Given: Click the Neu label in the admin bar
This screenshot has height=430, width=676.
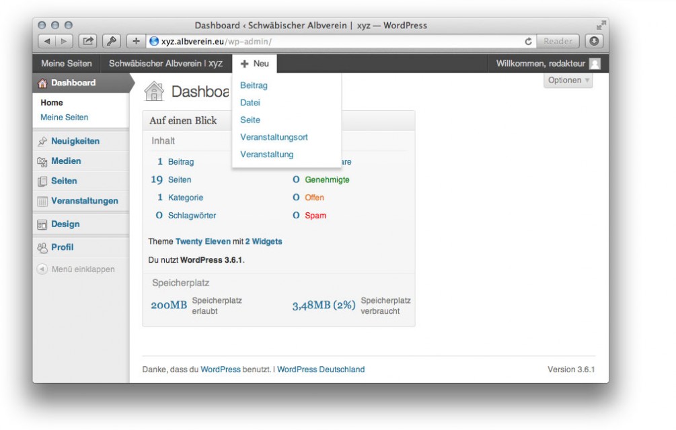Looking at the screenshot, I should (261, 64).
